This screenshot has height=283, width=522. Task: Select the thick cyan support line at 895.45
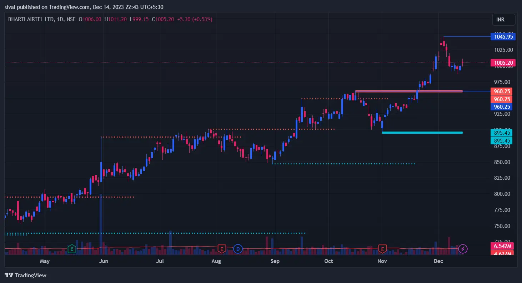[x=422, y=133]
